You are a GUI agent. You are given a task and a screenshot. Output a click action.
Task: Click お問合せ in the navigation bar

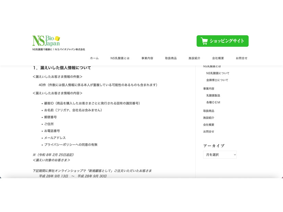coord(242,58)
